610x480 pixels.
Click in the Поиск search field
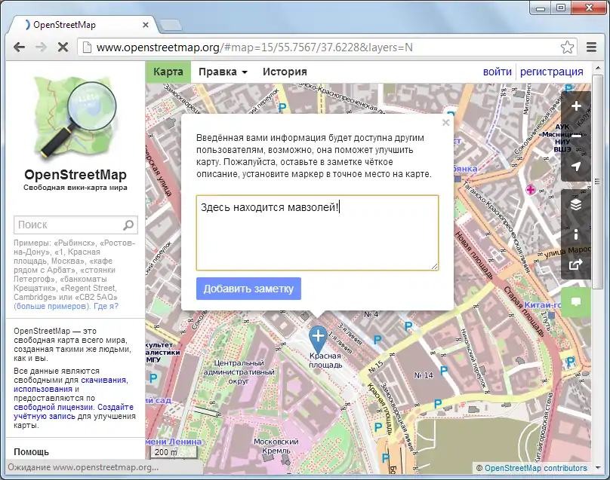coord(68,225)
